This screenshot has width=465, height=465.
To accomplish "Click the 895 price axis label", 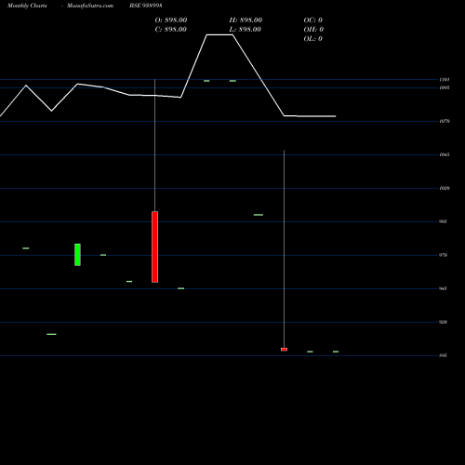I will 443,355.
